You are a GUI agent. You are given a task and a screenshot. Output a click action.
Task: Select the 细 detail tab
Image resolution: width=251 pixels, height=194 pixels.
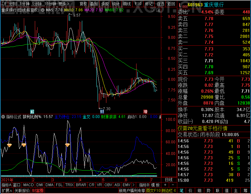(x=199, y=191)
